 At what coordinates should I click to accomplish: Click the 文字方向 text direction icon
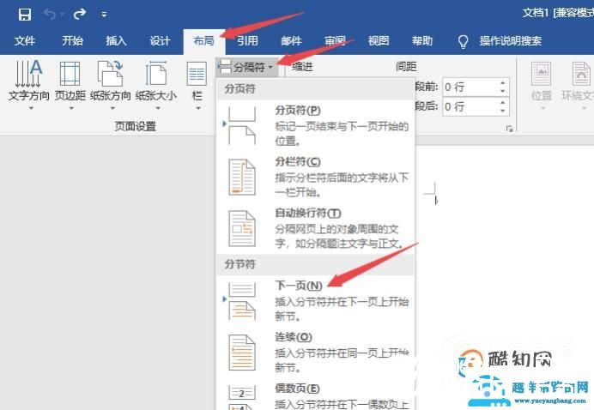(x=29, y=73)
